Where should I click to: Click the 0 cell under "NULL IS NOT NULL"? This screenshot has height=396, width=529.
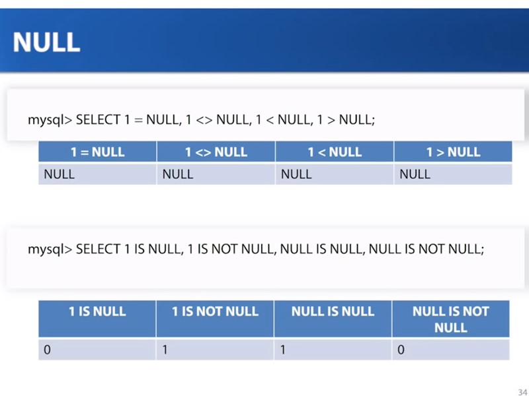(450, 349)
